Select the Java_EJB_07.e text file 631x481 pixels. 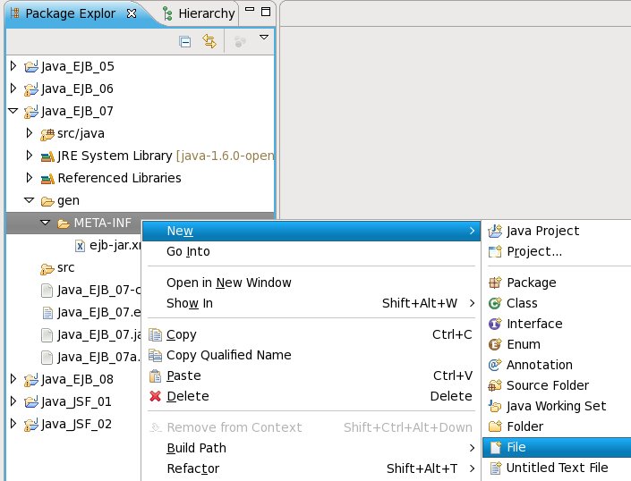tap(98, 312)
